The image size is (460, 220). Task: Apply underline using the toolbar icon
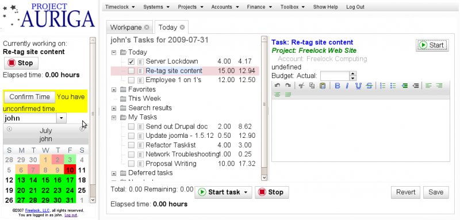(x=358, y=86)
